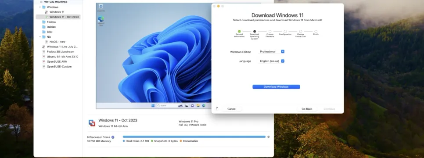Collapse the Nix folder in the sidebar
The image size is (424, 158).
pos(40,37)
